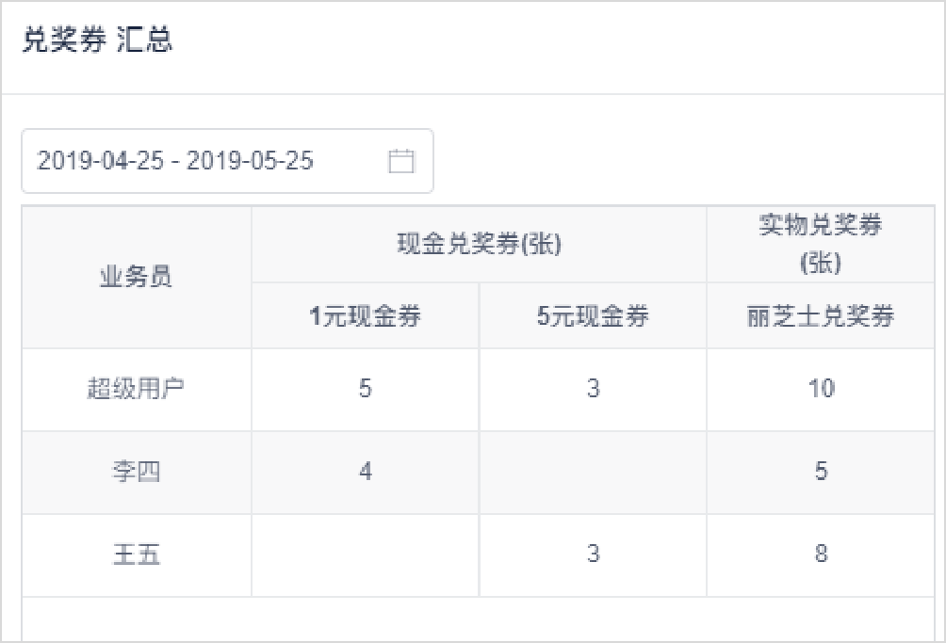Click the value 5 for 李四 丽芝士兑奖券
946x643 pixels.
[x=820, y=472]
